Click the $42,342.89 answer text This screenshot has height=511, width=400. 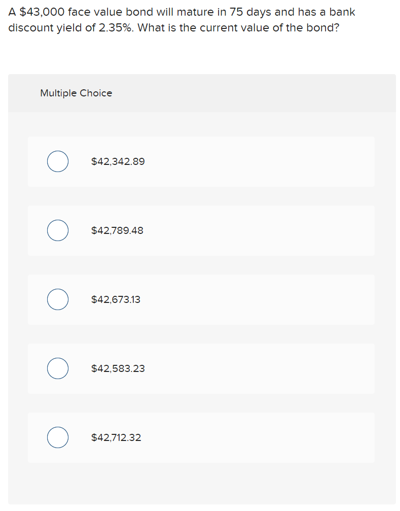click(x=118, y=161)
